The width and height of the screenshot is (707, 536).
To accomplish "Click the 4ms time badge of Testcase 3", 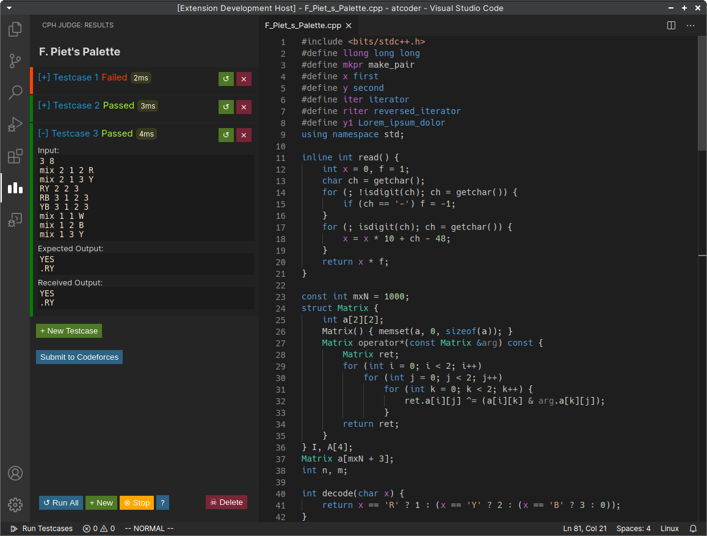I will coord(147,134).
